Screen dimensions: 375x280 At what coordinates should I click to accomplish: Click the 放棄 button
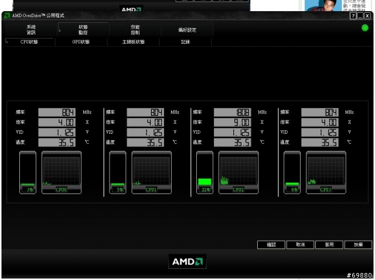[358, 245]
